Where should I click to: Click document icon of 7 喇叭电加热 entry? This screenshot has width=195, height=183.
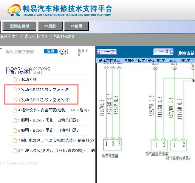pyautogui.click(x=15, y=140)
